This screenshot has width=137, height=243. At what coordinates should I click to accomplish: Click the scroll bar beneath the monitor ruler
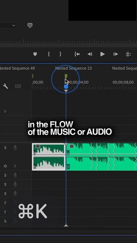[68, 45]
